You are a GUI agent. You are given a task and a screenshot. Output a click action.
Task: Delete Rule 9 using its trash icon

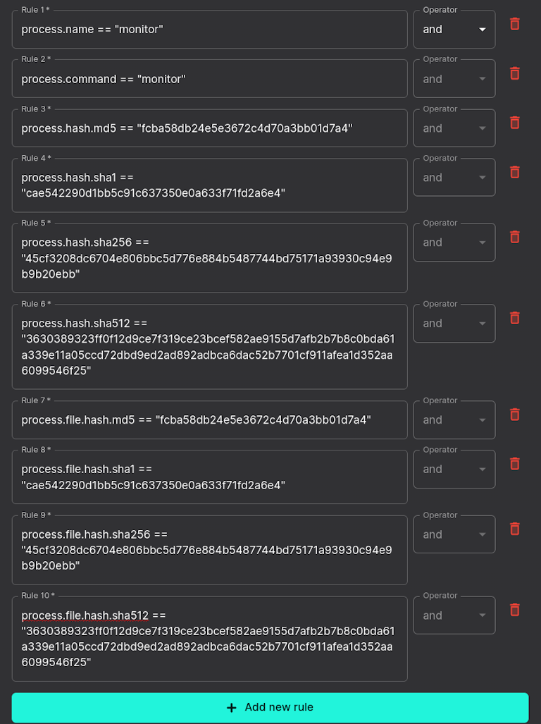click(x=514, y=529)
